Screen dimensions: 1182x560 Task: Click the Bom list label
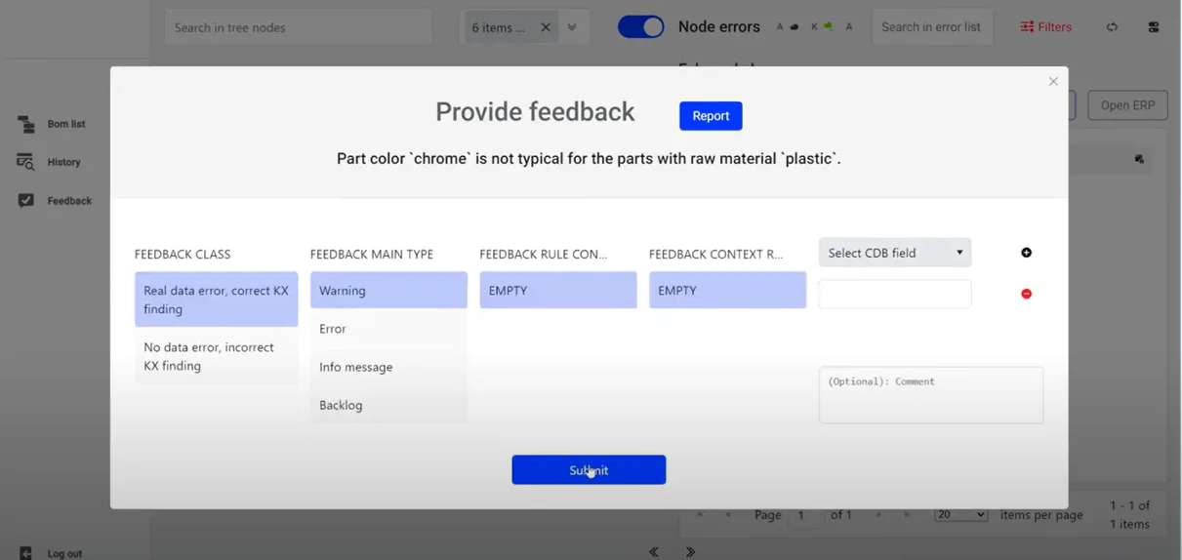click(x=66, y=124)
